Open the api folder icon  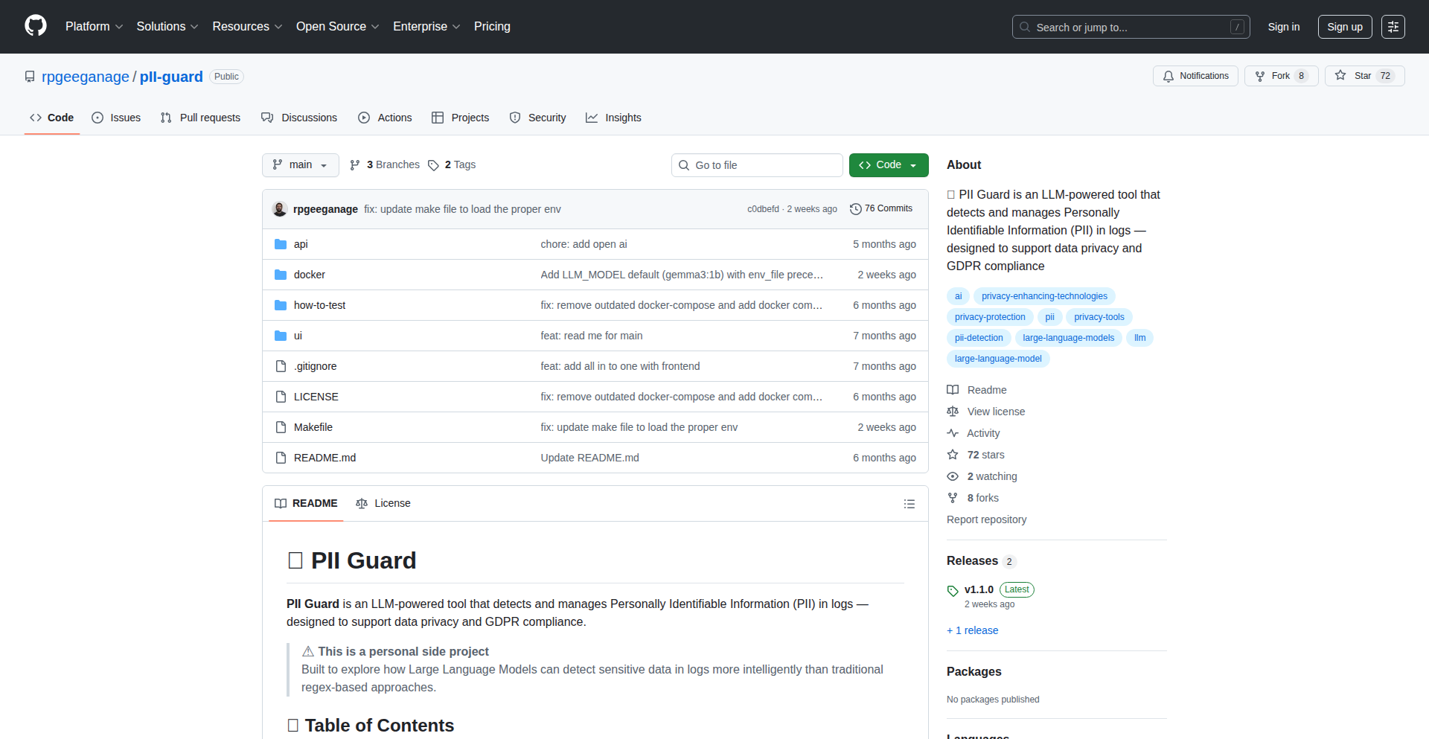point(281,244)
